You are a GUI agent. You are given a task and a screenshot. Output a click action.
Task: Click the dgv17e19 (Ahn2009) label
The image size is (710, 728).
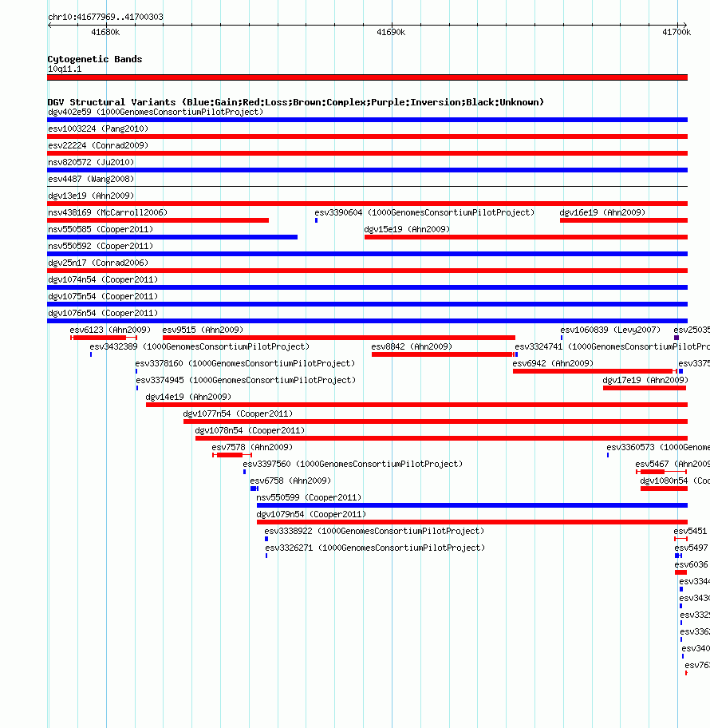645,380
